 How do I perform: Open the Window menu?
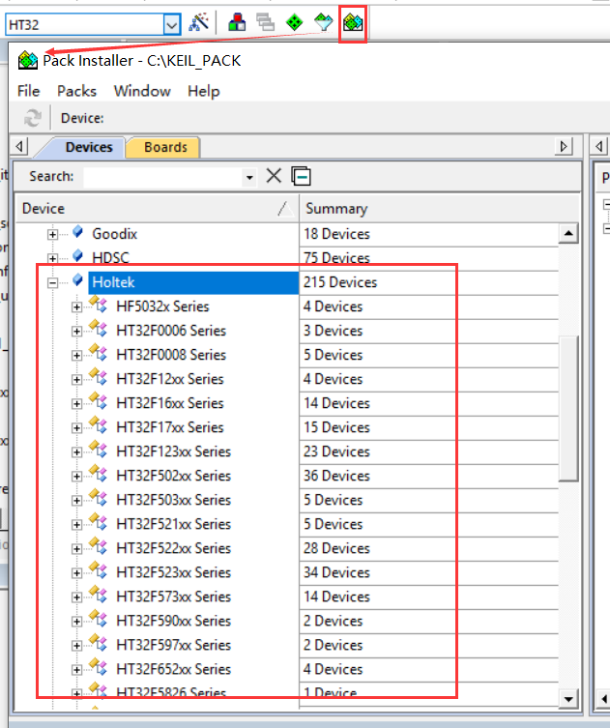(141, 91)
